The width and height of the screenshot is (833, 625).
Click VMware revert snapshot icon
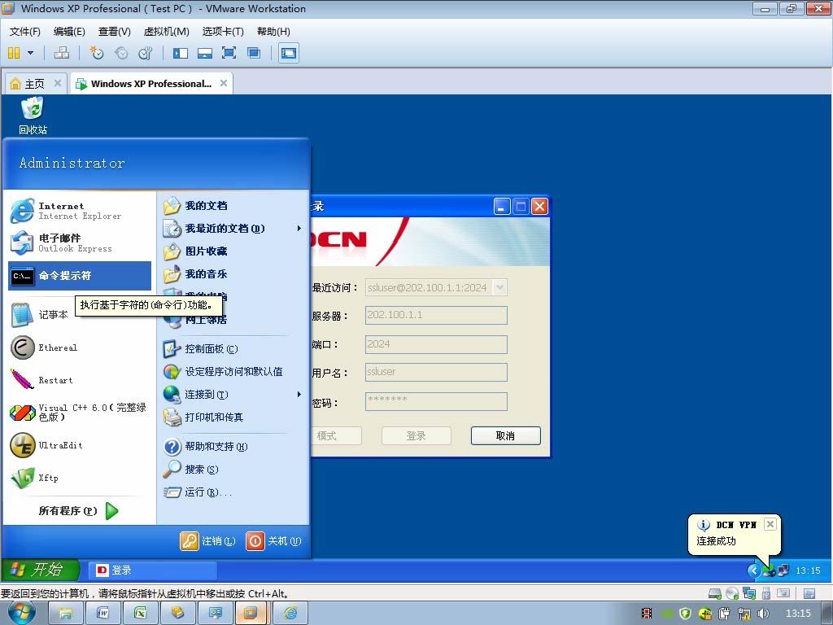tap(121, 53)
